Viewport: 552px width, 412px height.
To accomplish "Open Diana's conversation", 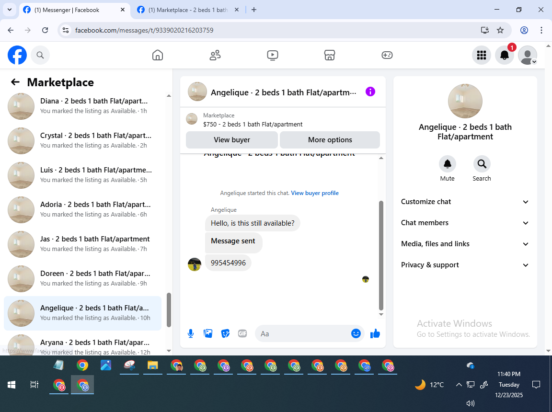I will click(x=83, y=106).
